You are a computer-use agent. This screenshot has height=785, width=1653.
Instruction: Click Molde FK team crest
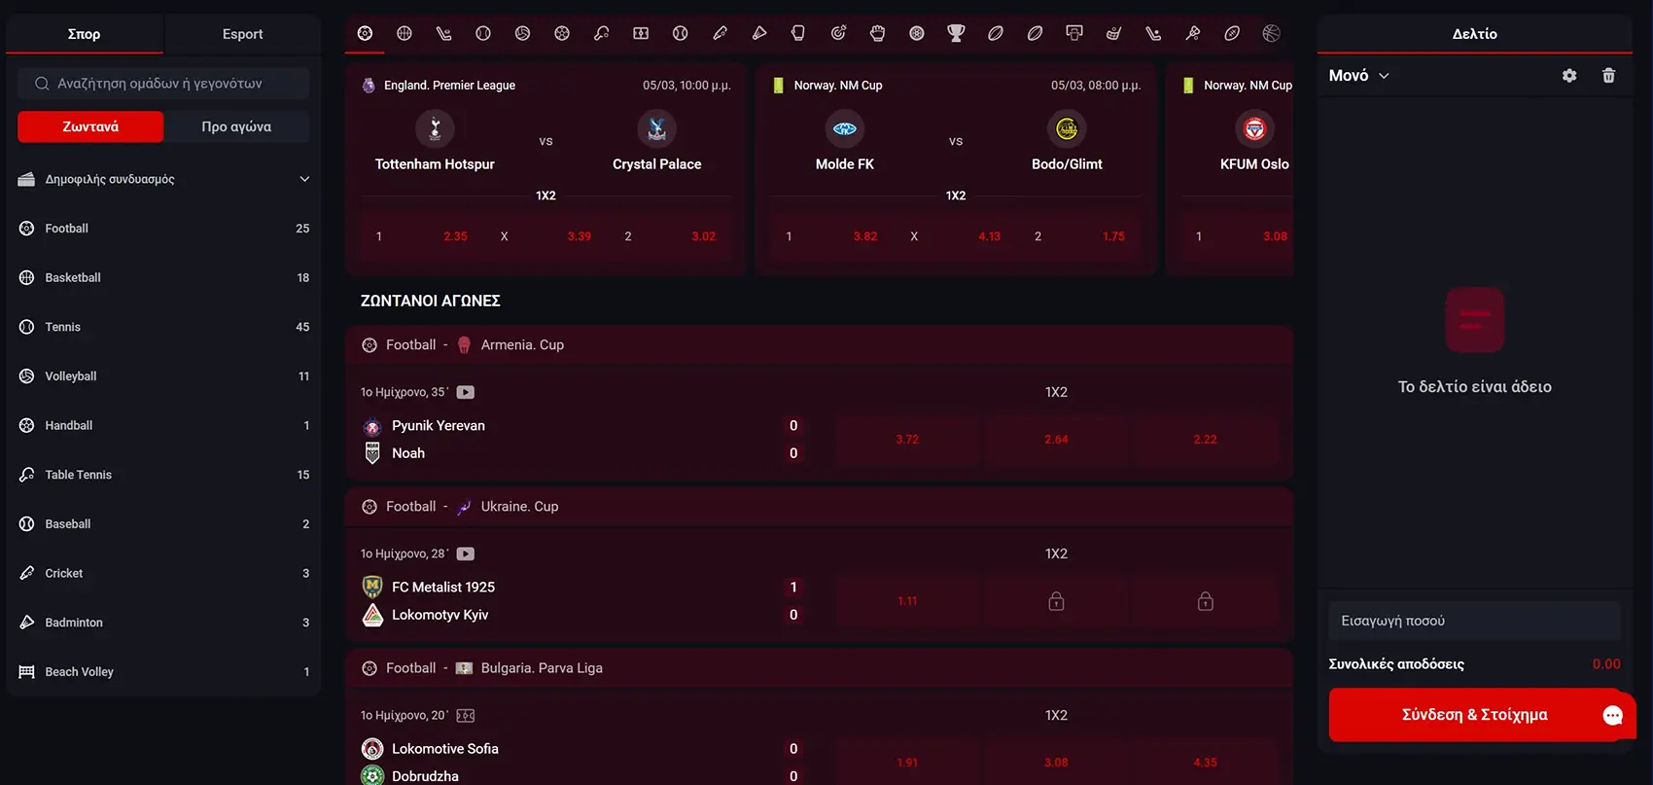click(845, 128)
